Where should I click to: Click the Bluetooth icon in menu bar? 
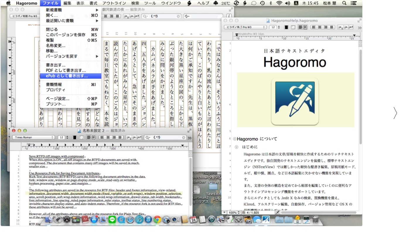271,3
